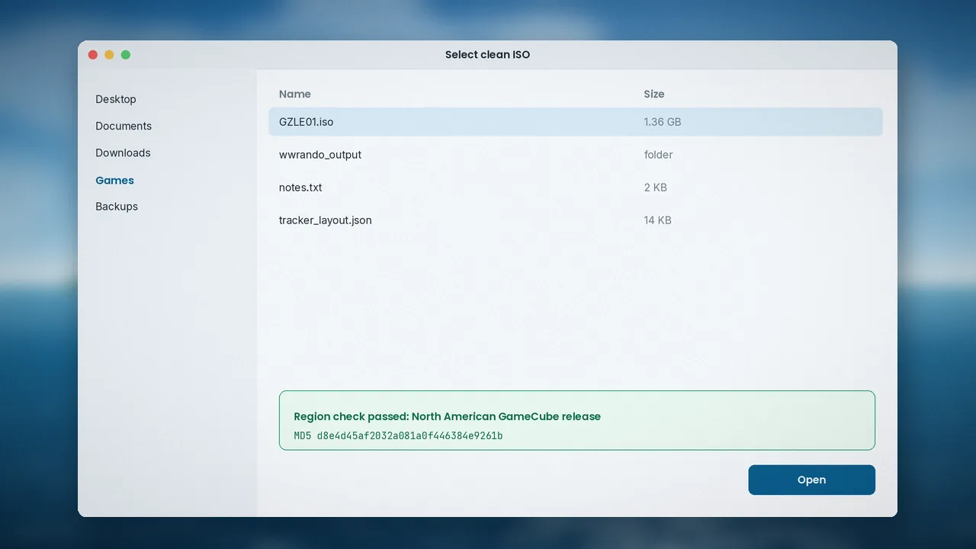Click the 'folder' size label
Viewport: 976px width, 549px height.
(x=659, y=155)
